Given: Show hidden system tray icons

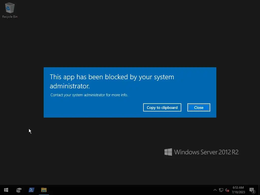Looking at the screenshot, I should (215, 190).
